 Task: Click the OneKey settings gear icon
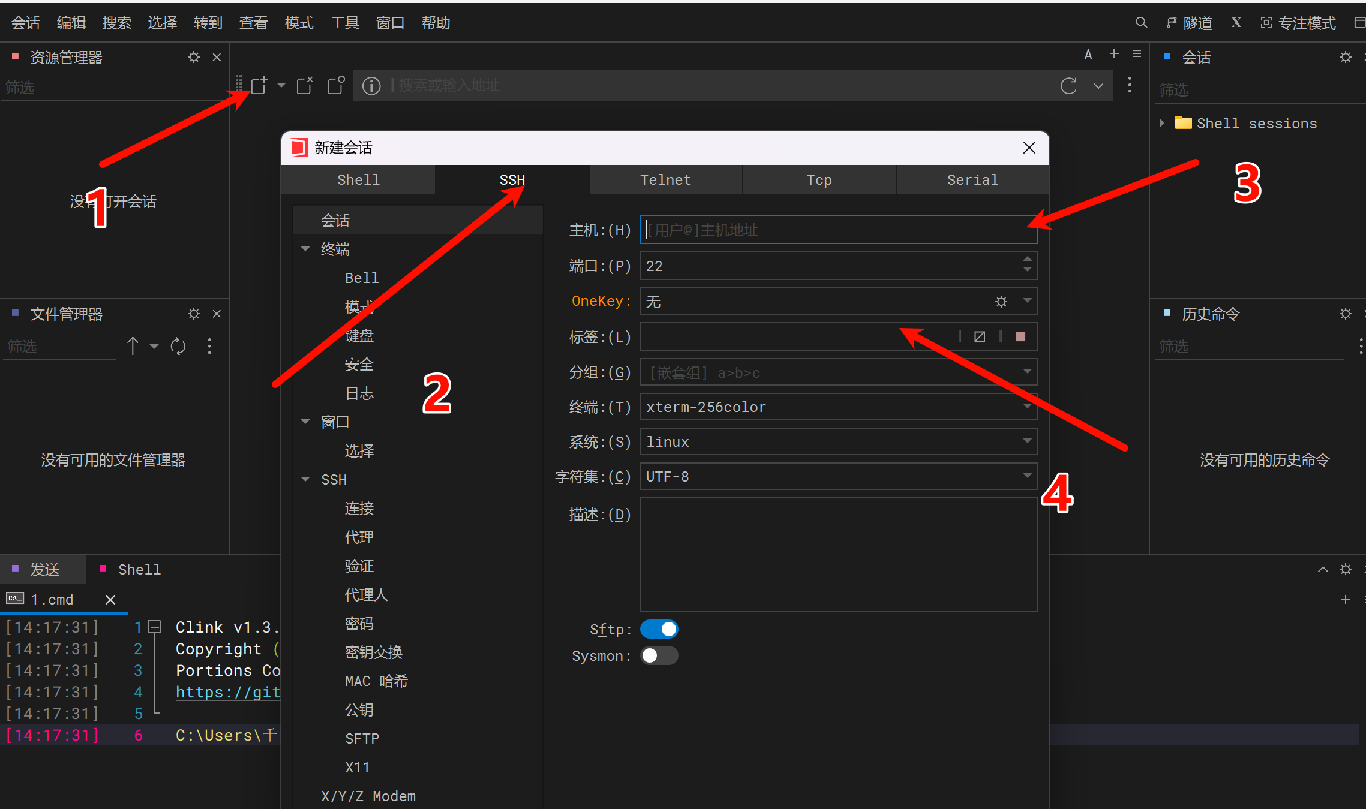(1001, 301)
